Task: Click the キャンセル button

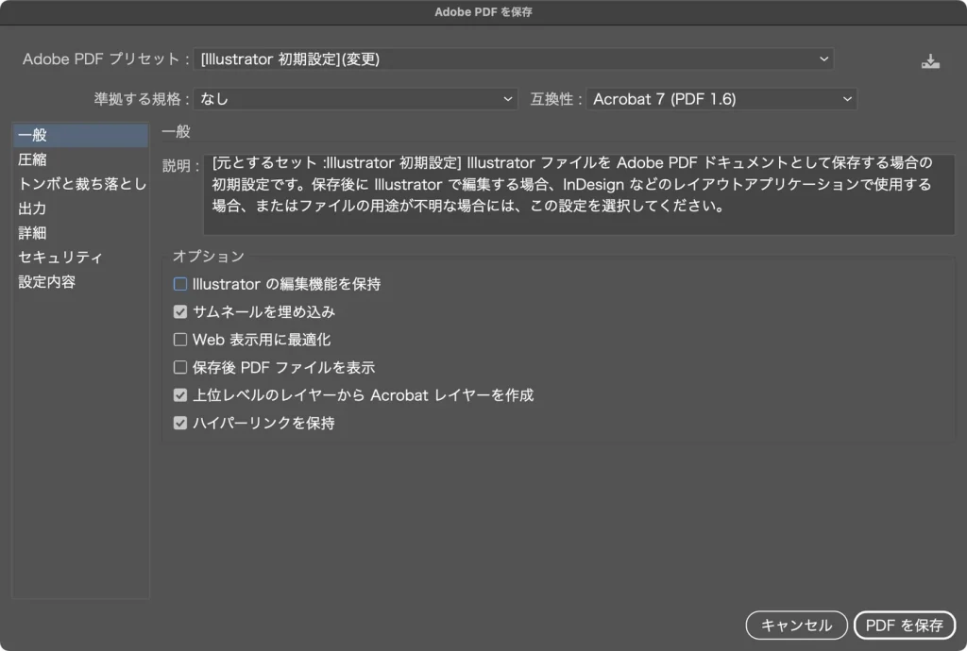Action: [796, 626]
